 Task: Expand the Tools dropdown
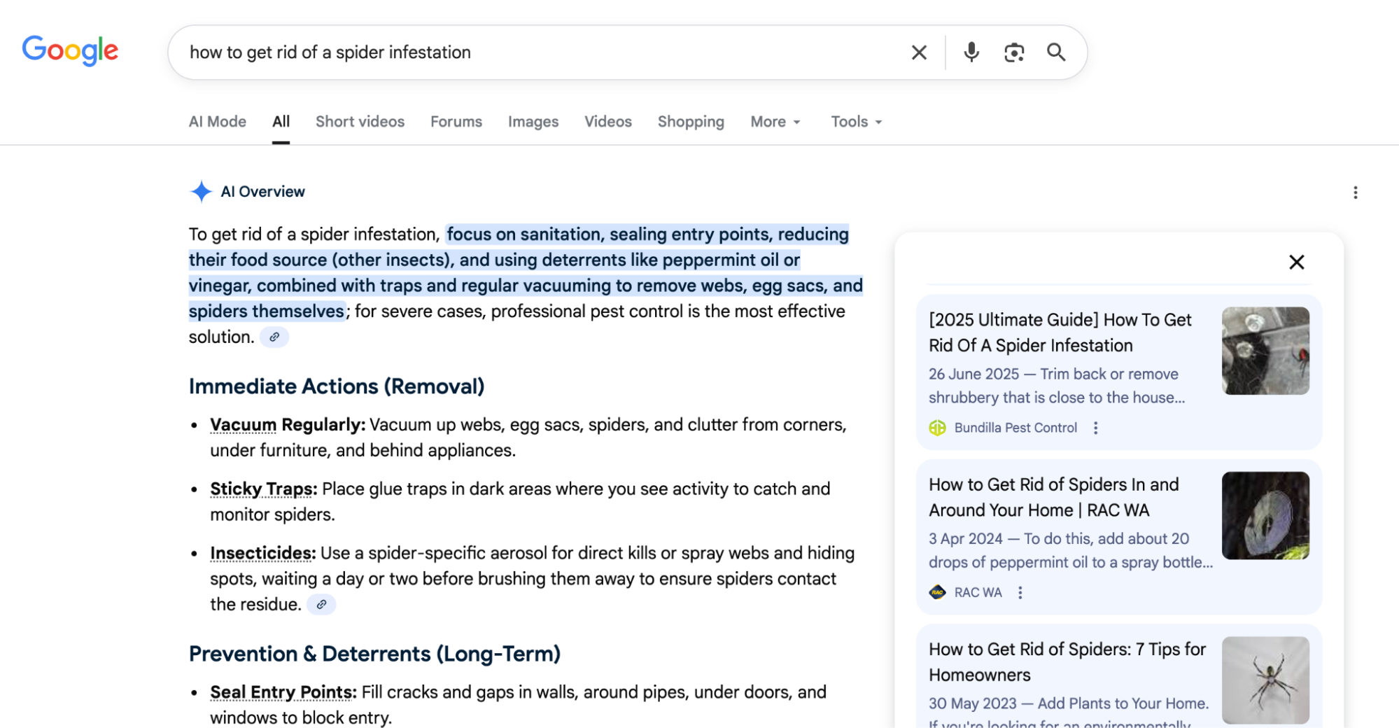pyautogui.click(x=856, y=122)
